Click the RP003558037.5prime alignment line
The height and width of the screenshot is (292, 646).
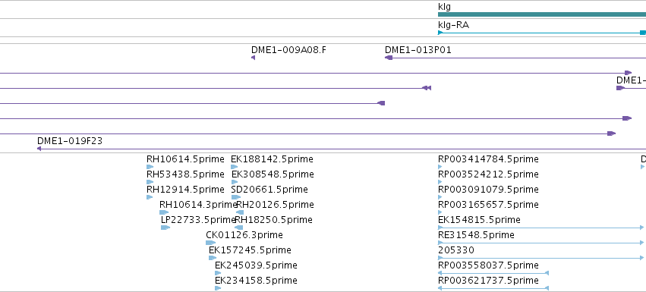[493, 272]
